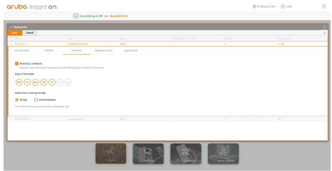Open the networks active tile
Screen dimensions: 332x171
(111, 154)
